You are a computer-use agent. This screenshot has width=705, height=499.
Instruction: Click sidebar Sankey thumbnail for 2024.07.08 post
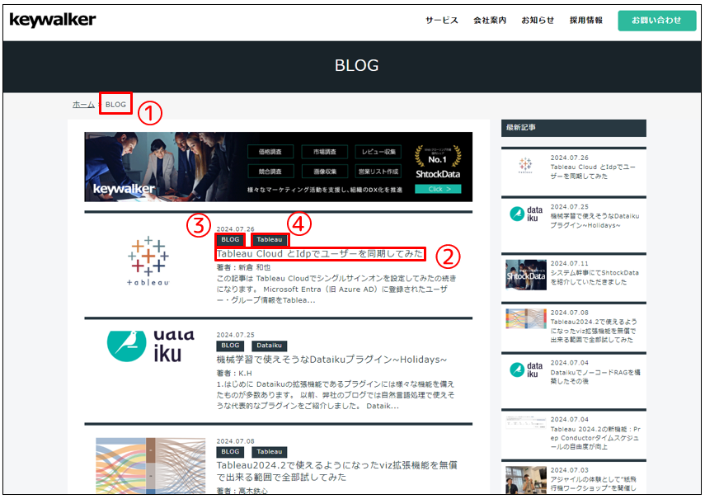point(525,318)
